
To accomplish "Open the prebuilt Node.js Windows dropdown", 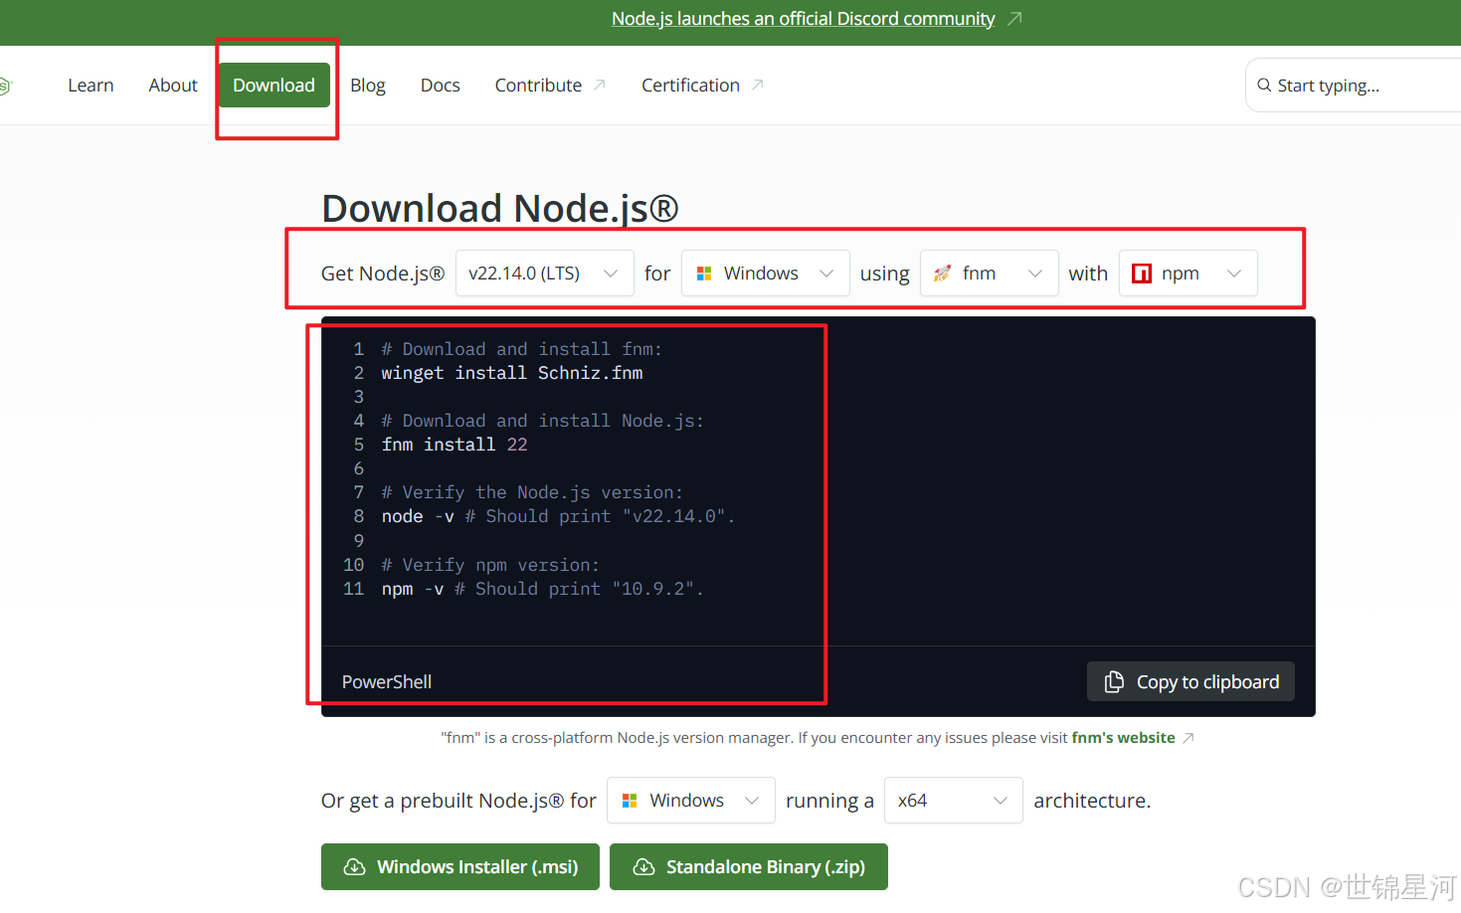I will (691, 801).
